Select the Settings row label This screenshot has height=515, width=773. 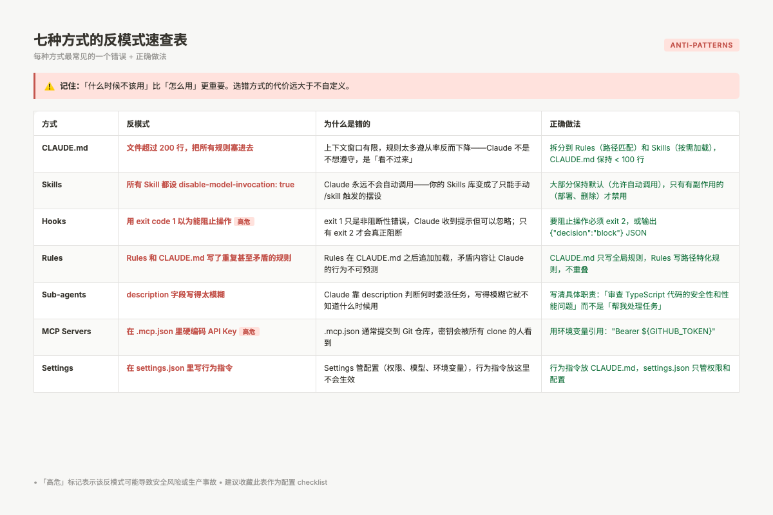pos(57,368)
